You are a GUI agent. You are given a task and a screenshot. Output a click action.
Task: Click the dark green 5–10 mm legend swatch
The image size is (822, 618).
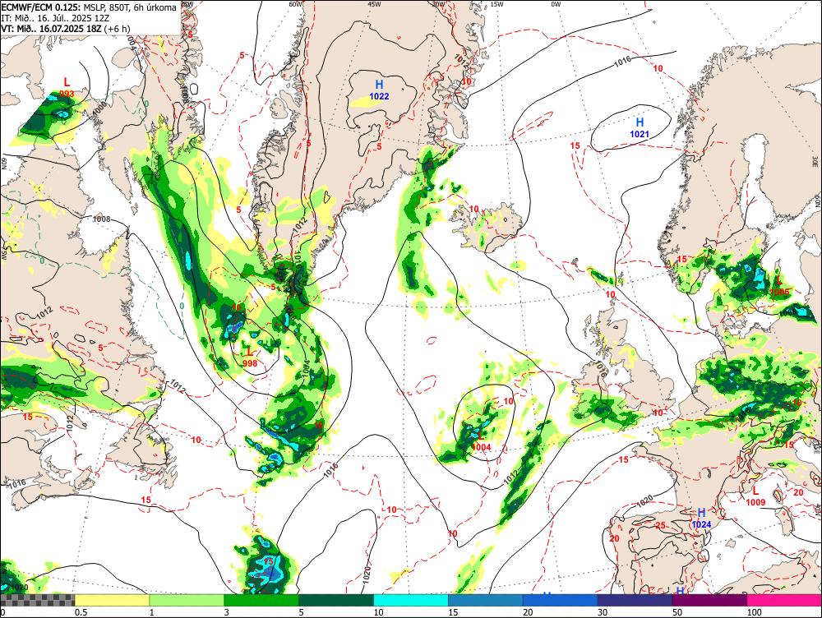(336, 600)
